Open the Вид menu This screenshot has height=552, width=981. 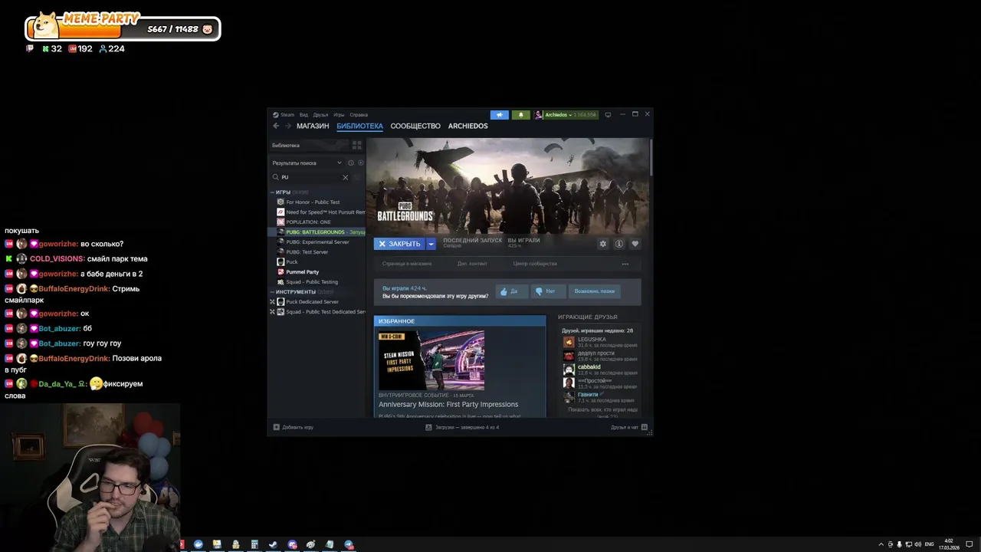point(303,115)
